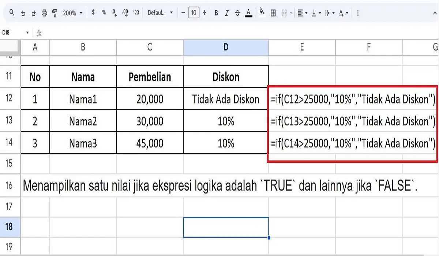Select cell containing Nama2

point(83,121)
